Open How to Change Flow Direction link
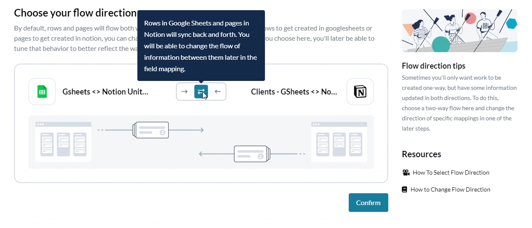532x228 pixels. pos(450,189)
